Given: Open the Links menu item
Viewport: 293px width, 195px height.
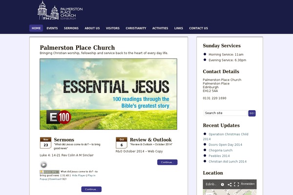Looking at the screenshot, I should (x=179, y=28).
